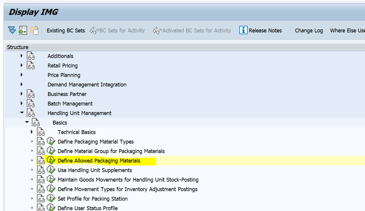This screenshot has height=211, width=365.
Task: Click the Position icon with the green arrow
Action: click(x=22, y=30)
